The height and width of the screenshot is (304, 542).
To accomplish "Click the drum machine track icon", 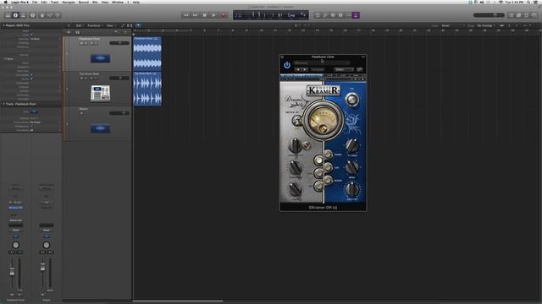I will (100, 94).
